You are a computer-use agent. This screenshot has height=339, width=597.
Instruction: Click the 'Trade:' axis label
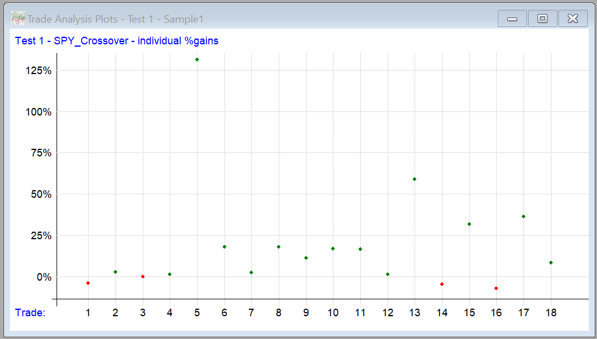point(30,313)
